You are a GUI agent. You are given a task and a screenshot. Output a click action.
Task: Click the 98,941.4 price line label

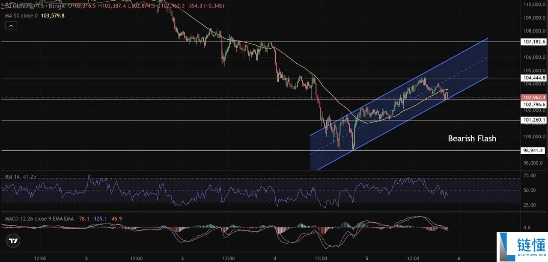[534, 150]
